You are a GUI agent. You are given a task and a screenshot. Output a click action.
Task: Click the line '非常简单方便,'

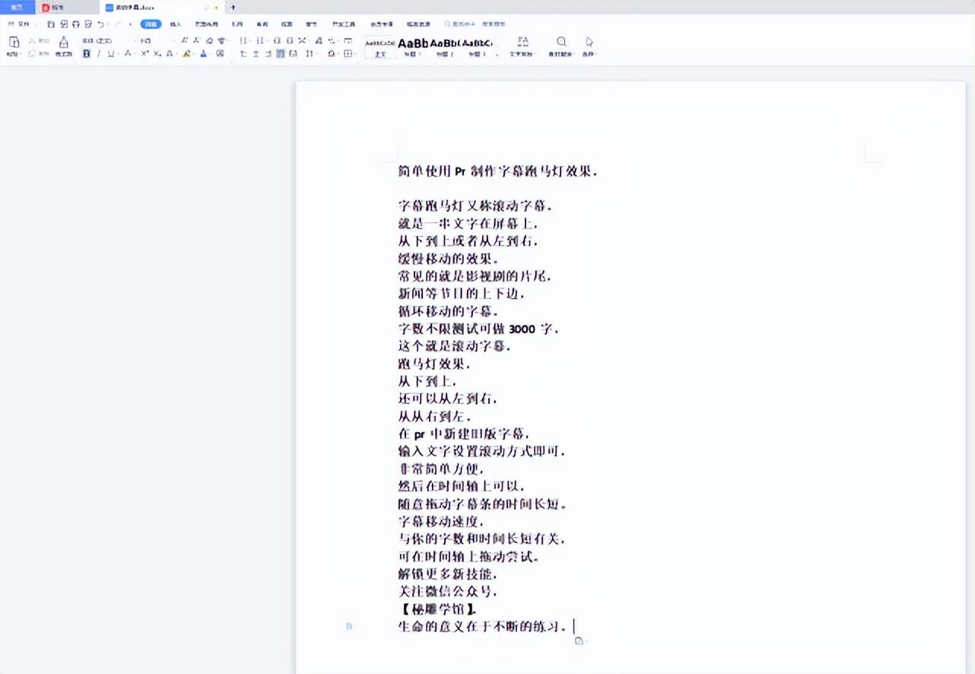coord(441,469)
